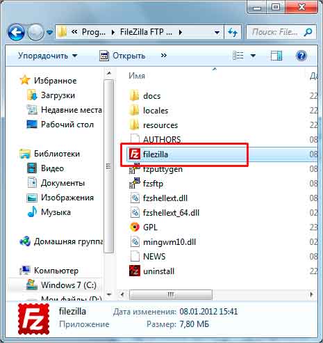Show more toolbar commands via chevron

[x=164, y=56]
